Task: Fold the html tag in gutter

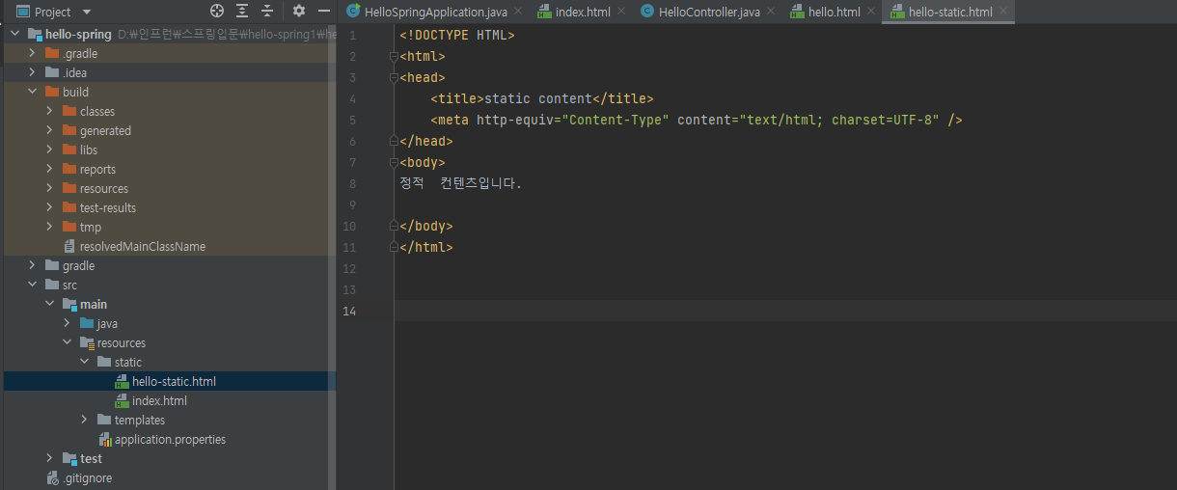Action: (x=394, y=56)
